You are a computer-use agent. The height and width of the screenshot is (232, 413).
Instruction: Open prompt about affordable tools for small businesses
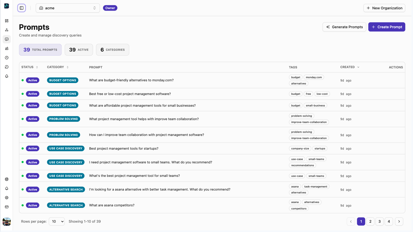coord(142,105)
